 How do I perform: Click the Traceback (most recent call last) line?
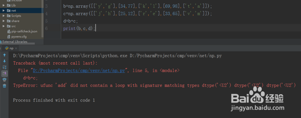coord(55,63)
